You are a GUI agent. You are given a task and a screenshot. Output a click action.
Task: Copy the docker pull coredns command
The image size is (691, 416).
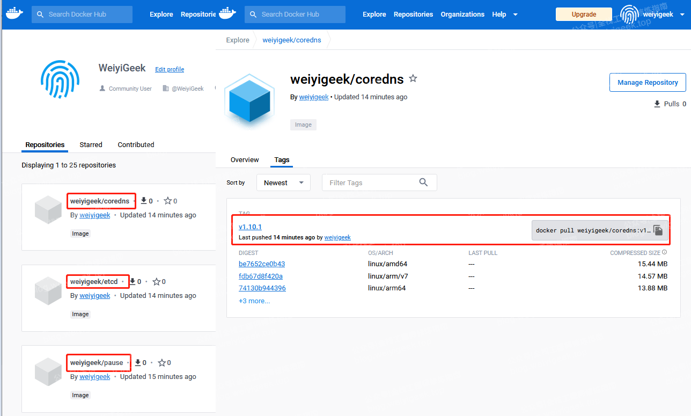tap(658, 230)
